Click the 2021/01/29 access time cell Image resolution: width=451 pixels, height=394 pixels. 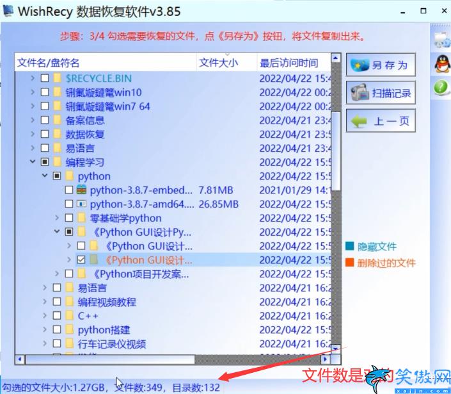(295, 190)
